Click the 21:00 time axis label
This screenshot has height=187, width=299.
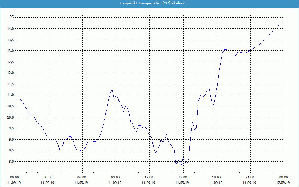point(250,177)
